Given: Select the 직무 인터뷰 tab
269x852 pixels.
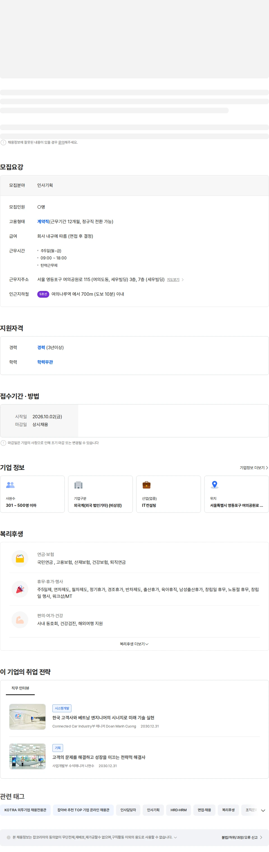Looking at the screenshot, I should tap(20, 688).
